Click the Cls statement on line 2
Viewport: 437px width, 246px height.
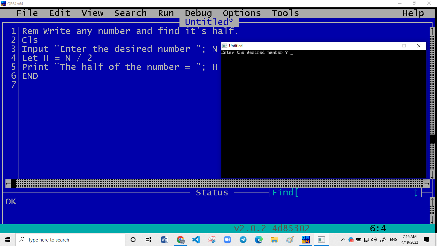[30, 40]
